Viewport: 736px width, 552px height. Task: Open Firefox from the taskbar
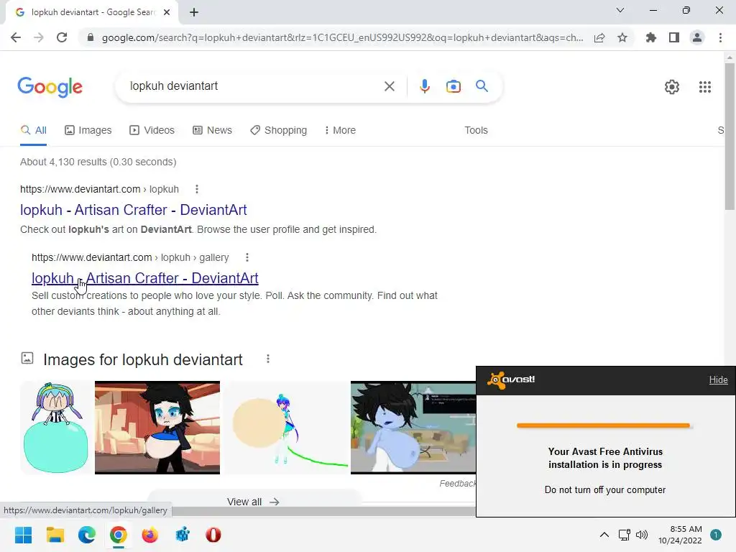click(150, 535)
